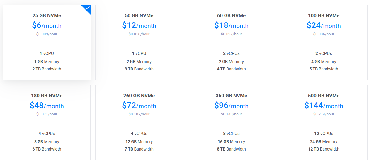
Task: Choose the 60 GB NVMe $18/month plan
Action: pos(231,42)
